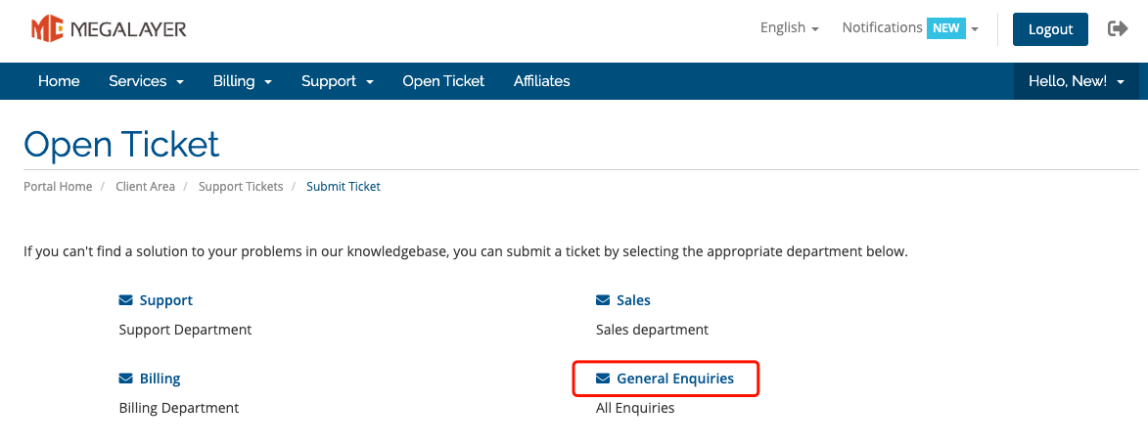Click the Billing Department description text
The height and width of the screenshot is (447, 1148).
click(179, 408)
